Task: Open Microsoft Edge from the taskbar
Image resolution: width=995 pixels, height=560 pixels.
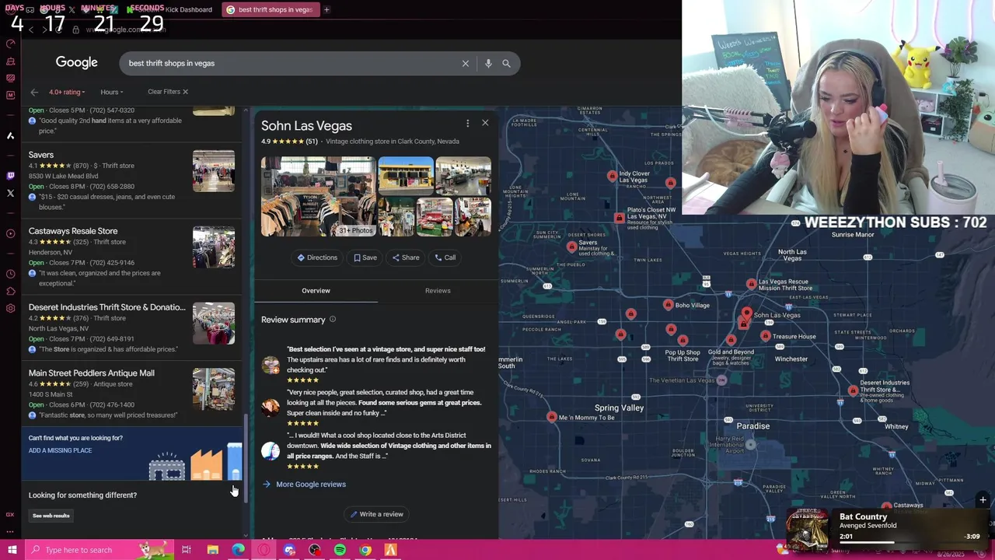Action: tap(238, 550)
